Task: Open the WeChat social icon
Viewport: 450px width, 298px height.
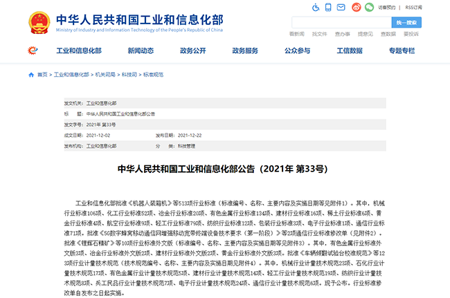Action: (370, 7)
